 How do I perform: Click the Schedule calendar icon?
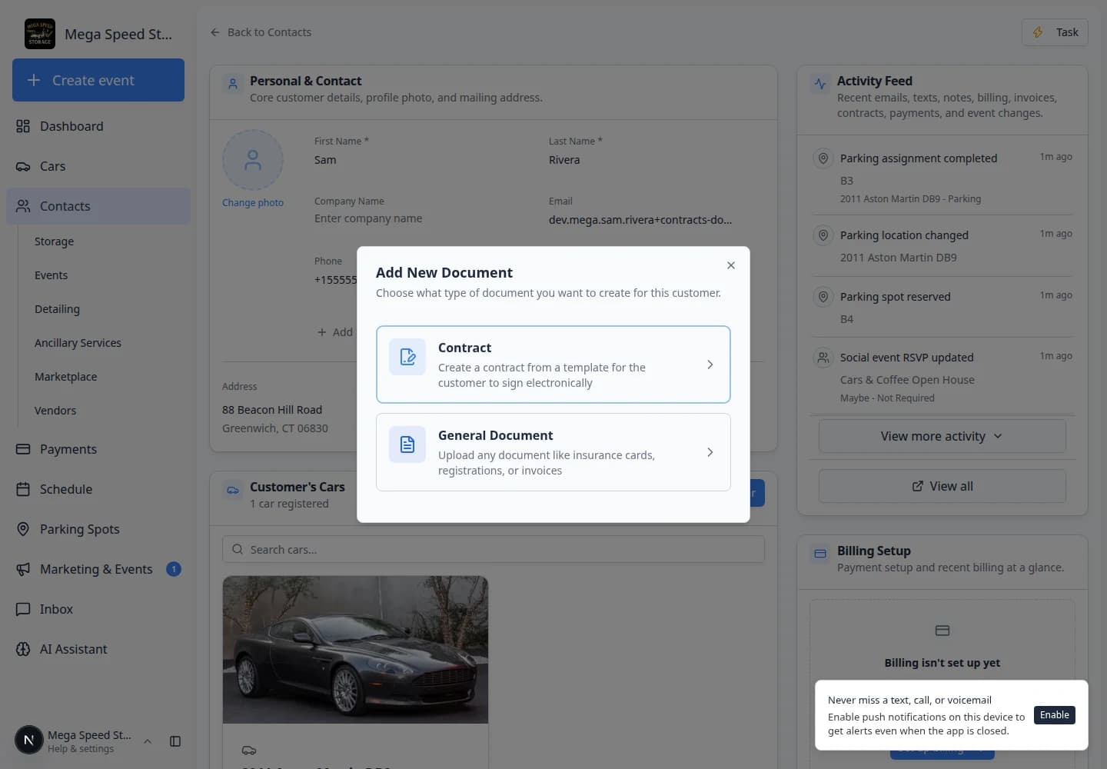[x=23, y=489]
